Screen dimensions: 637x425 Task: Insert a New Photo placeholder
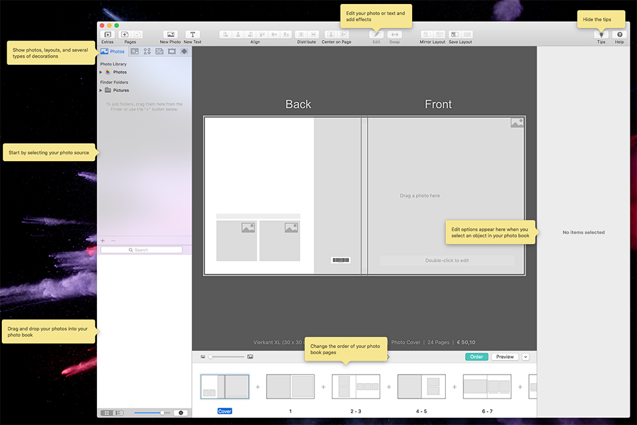[x=171, y=34]
